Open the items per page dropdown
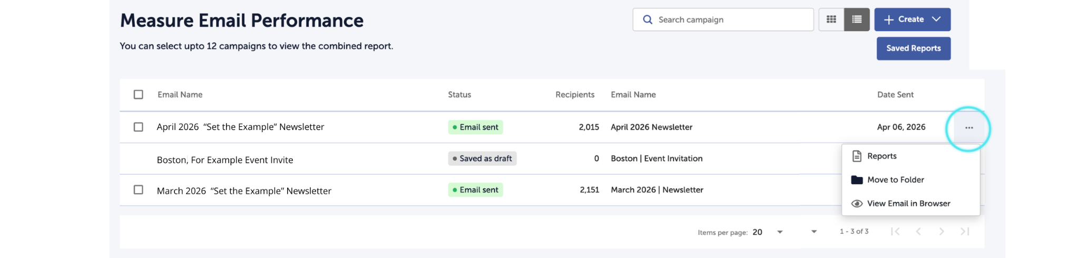Image resolution: width=1079 pixels, height=258 pixels. click(x=780, y=232)
